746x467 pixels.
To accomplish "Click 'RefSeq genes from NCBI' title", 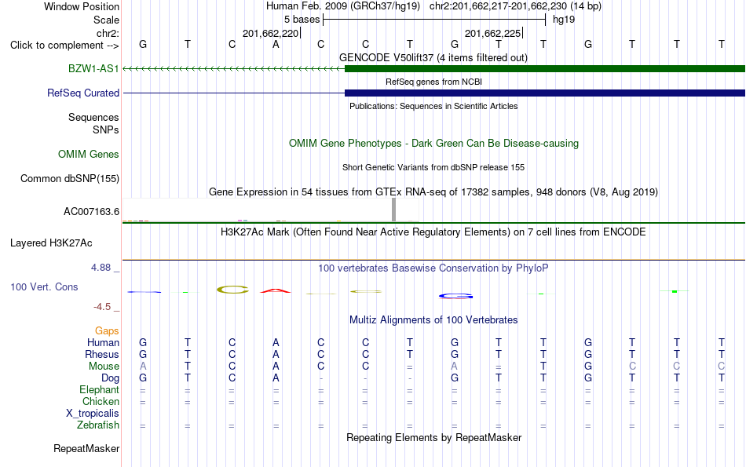I will click(x=433, y=82).
